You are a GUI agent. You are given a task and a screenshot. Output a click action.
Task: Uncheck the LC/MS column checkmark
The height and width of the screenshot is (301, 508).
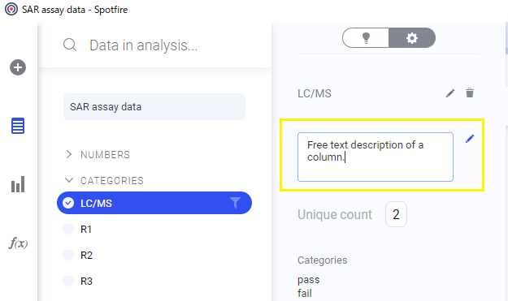pyautogui.click(x=68, y=203)
